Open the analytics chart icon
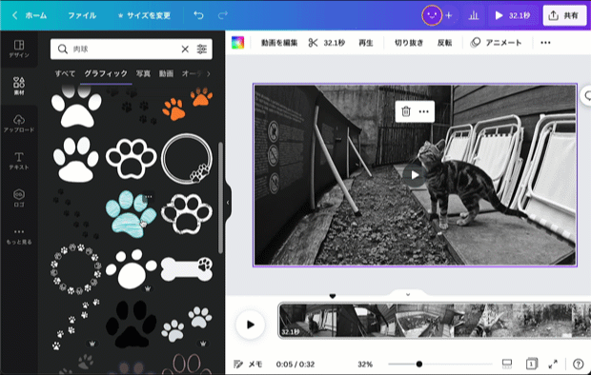The height and width of the screenshot is (375, 591). pyautogui.click(x=474, y=15)
